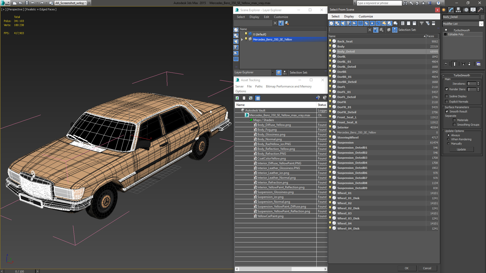Click the search field in Select From Scene
The height and width of the screenshot is (273, 486).
(x=348, y=30)
